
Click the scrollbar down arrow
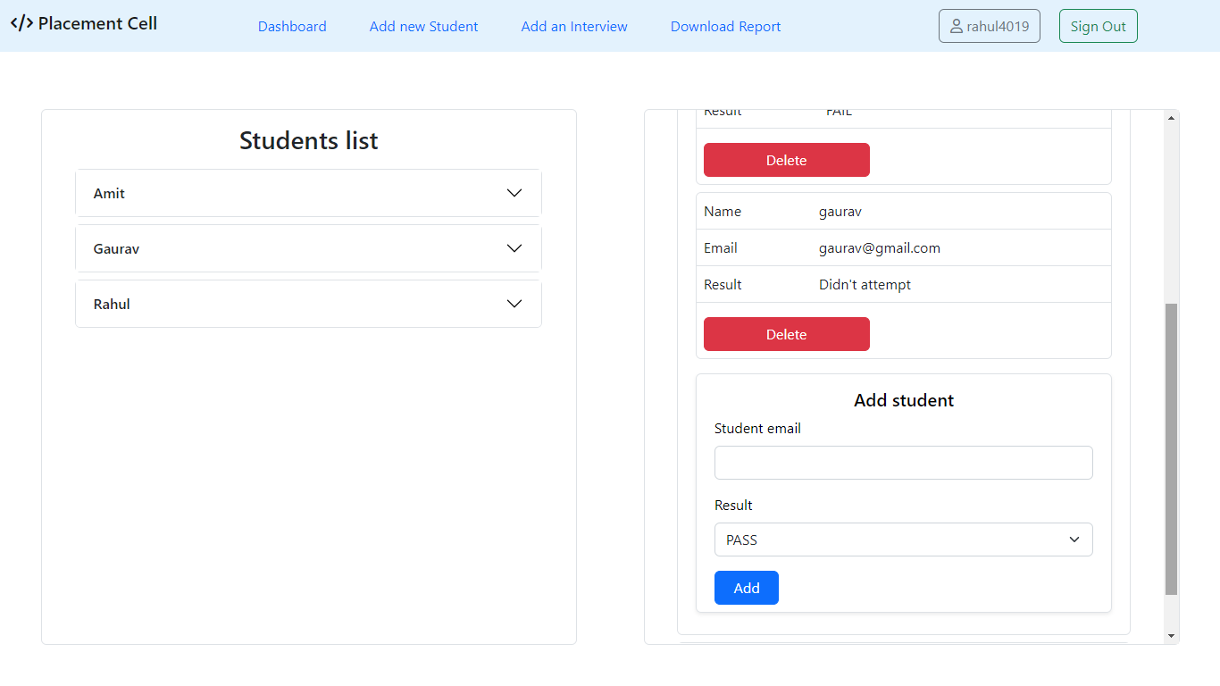pos(1172,636)
